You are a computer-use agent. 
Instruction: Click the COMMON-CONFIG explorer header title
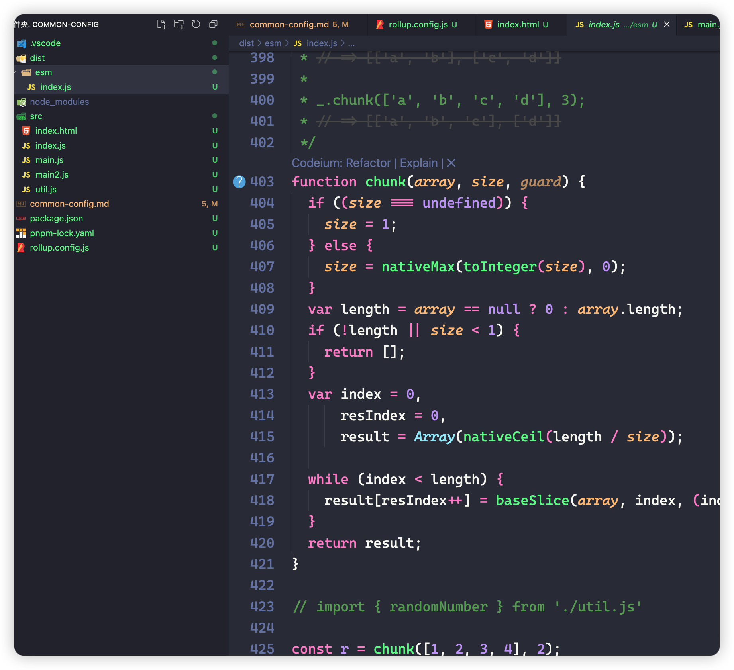(65, 25)
